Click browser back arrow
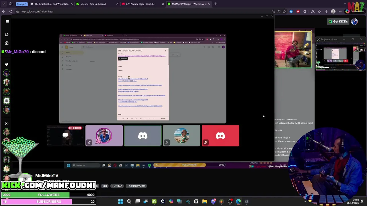The height and width of the screenshot is (206, 367). click(4, 11)
